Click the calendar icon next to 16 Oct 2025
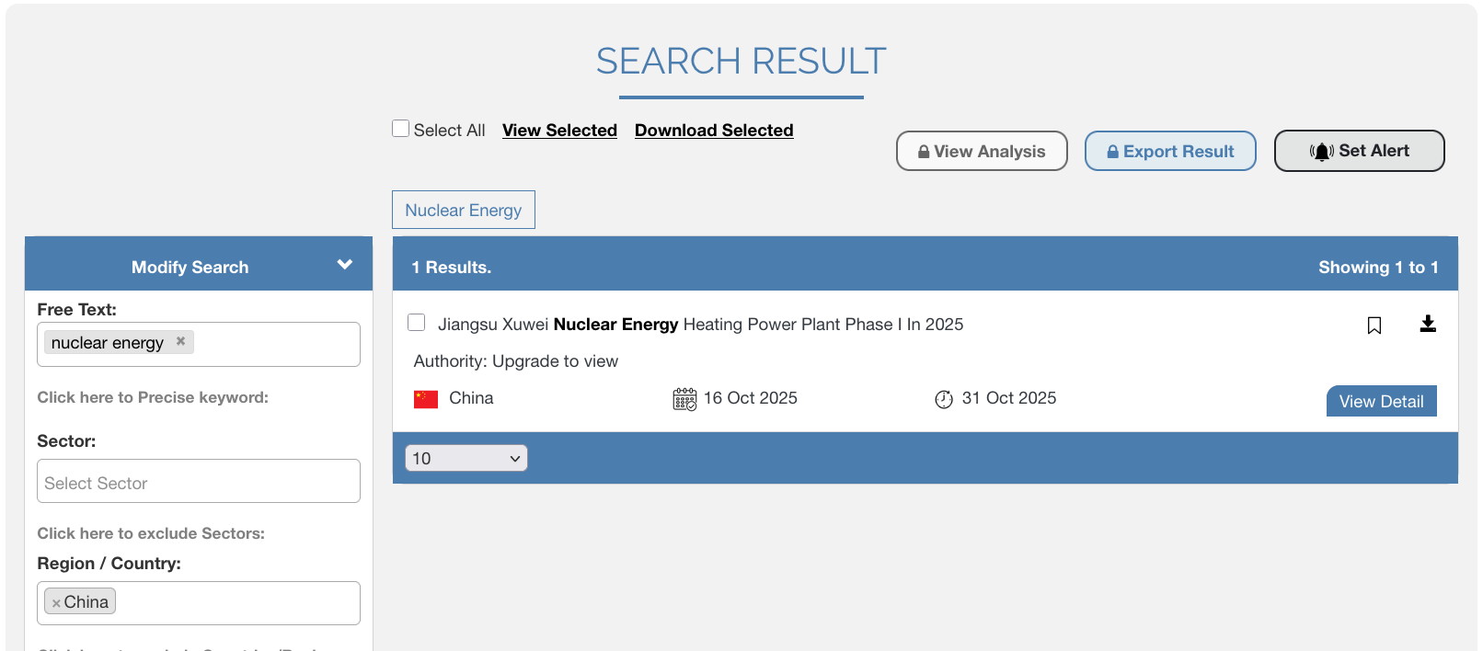Viewport: 1483px width, 651px height. pyautogui.click(x=684, y=399)
